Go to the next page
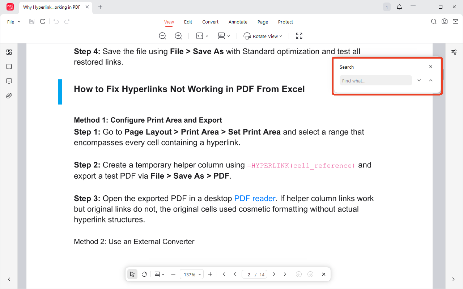The height and width of the screenshot is (289, 463). pyautogui.click(x=274, y=274)
